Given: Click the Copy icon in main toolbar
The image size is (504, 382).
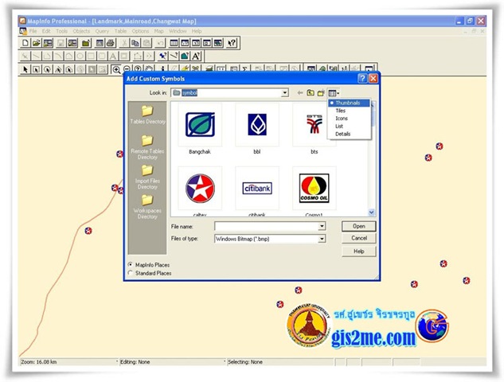Looking at the screenshot, I should [x=135, y=43].
